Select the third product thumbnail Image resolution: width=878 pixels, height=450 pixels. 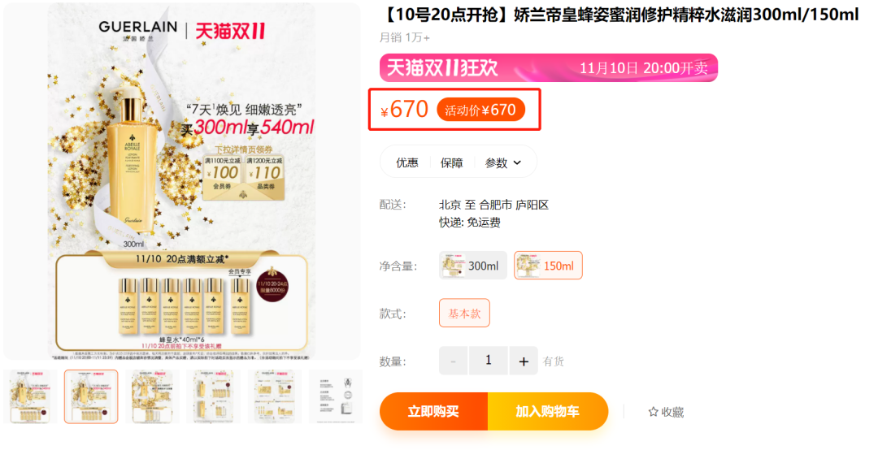(x=152, y=396)
